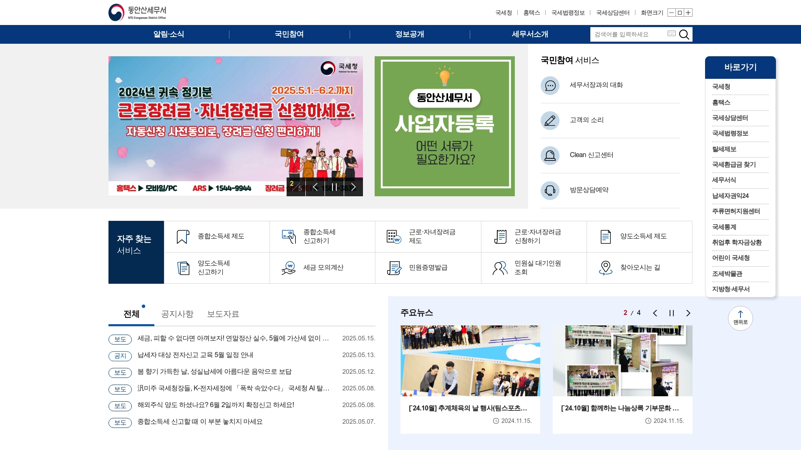Open 어린이 국세청 in 바로가기 panel
The height and width of the screenshot is (450, 801).
[x=740, y=258]
